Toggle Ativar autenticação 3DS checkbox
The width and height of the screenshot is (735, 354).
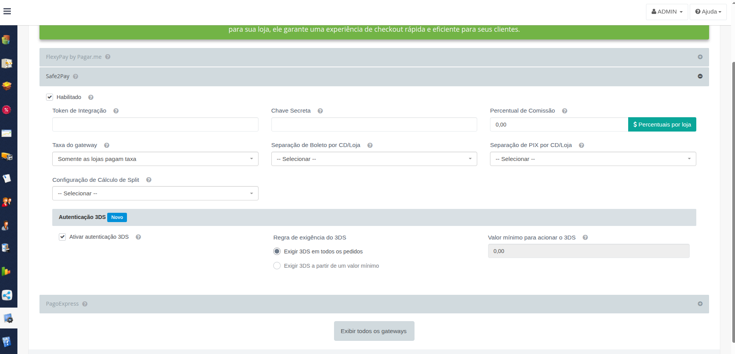click(x=62, y=237)
